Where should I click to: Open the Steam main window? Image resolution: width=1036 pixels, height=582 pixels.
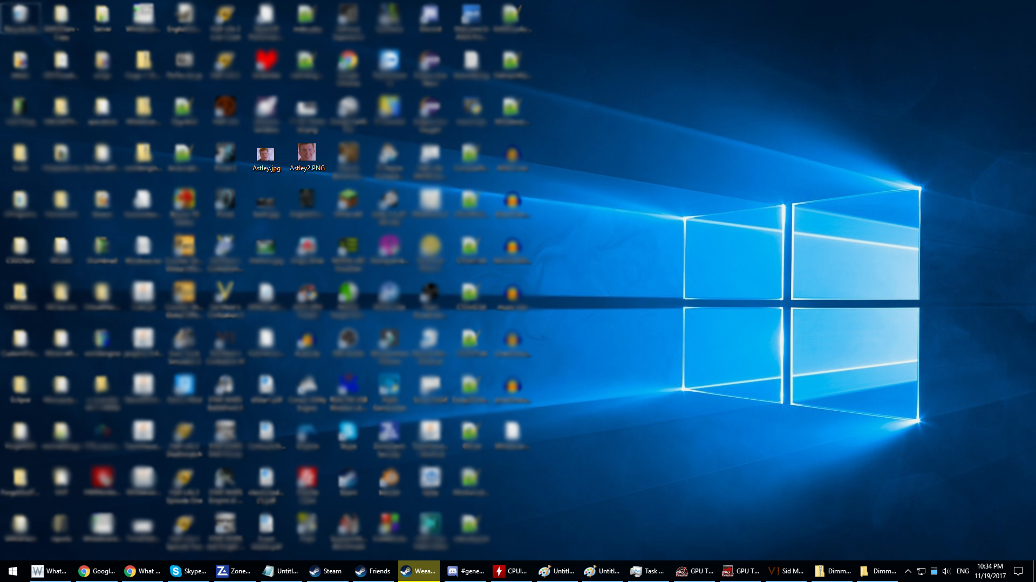pos(325,571)
